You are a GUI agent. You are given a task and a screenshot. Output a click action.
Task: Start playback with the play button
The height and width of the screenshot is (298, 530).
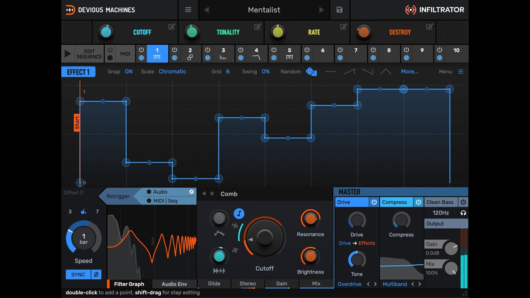coord(68,54)
